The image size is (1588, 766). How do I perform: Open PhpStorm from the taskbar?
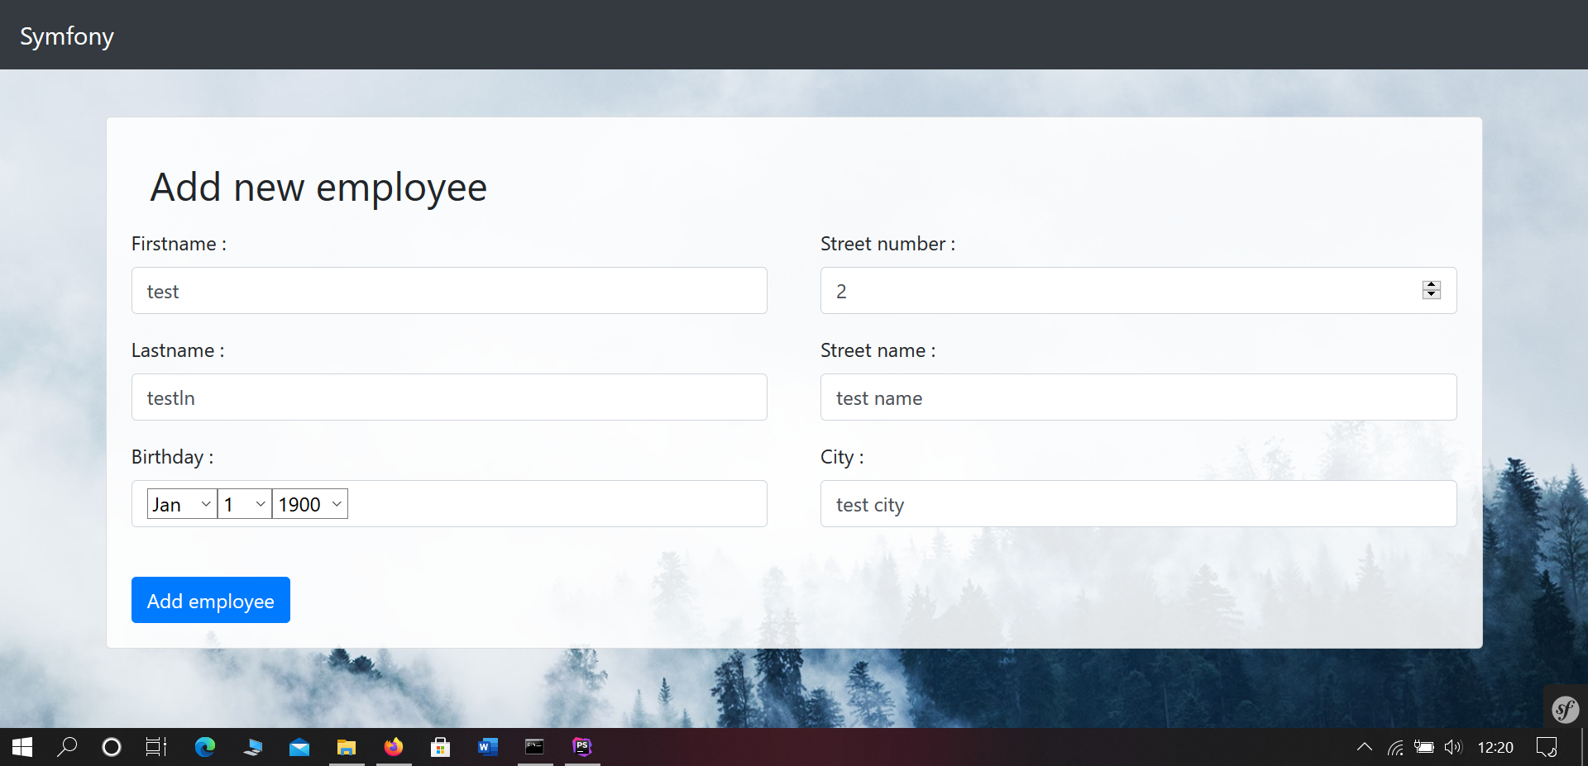click(582, 747)
